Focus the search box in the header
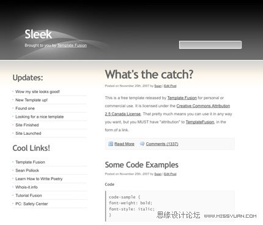 tap(210, 45)
